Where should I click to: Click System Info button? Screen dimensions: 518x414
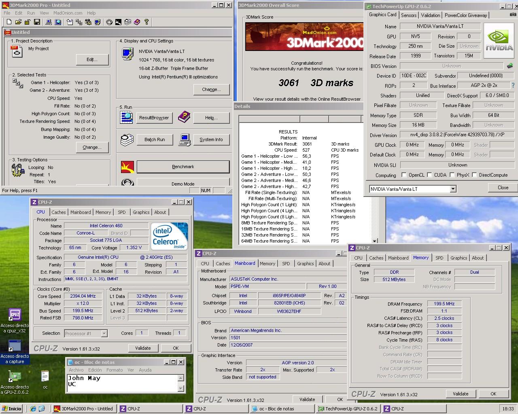coord(211,139)
